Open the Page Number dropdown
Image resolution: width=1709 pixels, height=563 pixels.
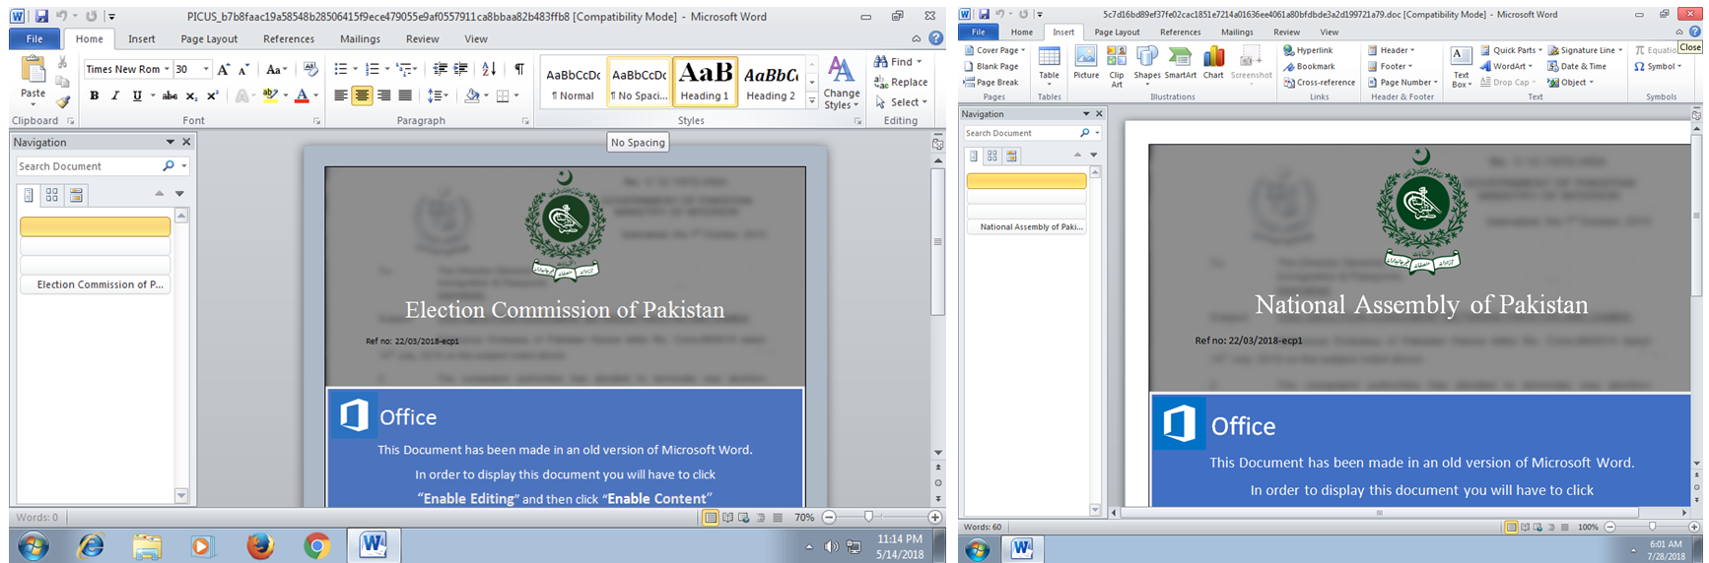click(x=1402, y=83)
